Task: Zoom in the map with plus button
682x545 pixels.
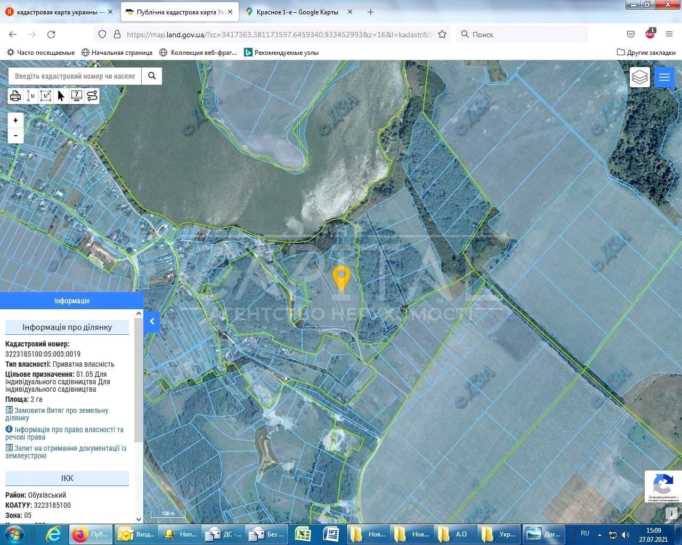Action: click(x=15, y=120)
